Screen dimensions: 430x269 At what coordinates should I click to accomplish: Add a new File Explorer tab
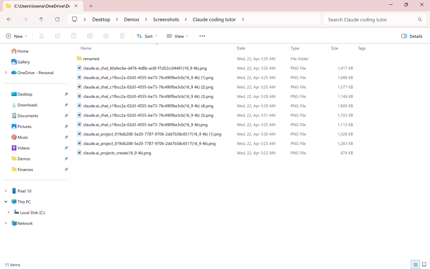pos(91,6)
